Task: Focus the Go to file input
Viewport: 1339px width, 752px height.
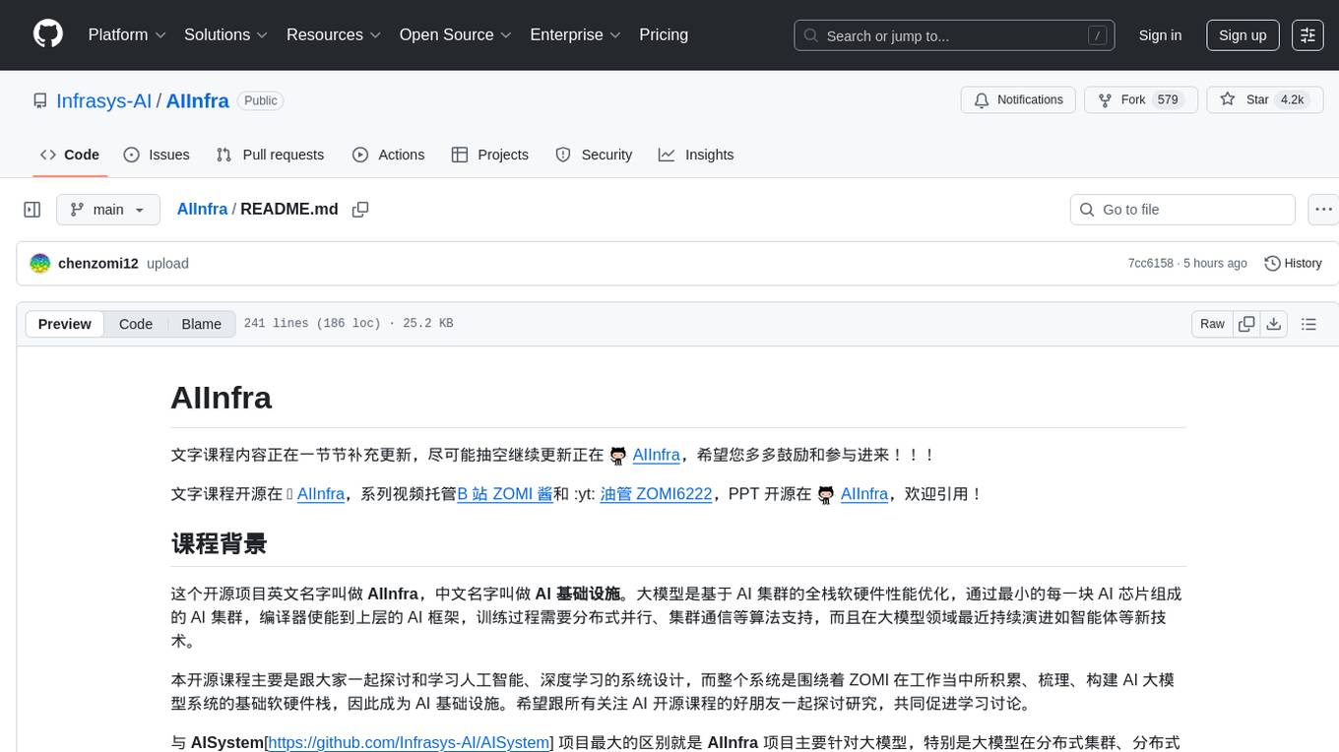Action: point(1182,210)
